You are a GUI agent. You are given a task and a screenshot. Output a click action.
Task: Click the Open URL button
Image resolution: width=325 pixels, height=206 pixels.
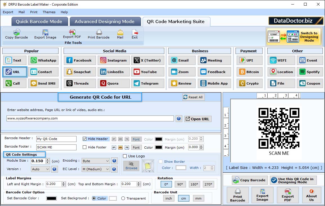click(x=198, y=119)
